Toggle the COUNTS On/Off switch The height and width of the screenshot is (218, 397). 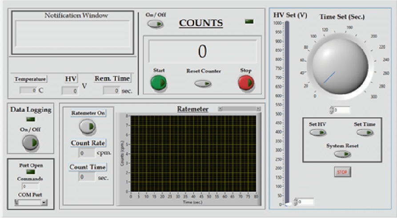(x=155, y=24)
